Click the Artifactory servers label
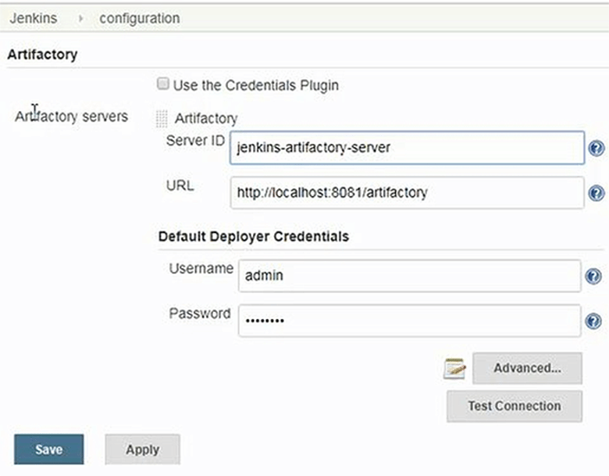The height and width of the screenshot is (476, 609). 72,116
